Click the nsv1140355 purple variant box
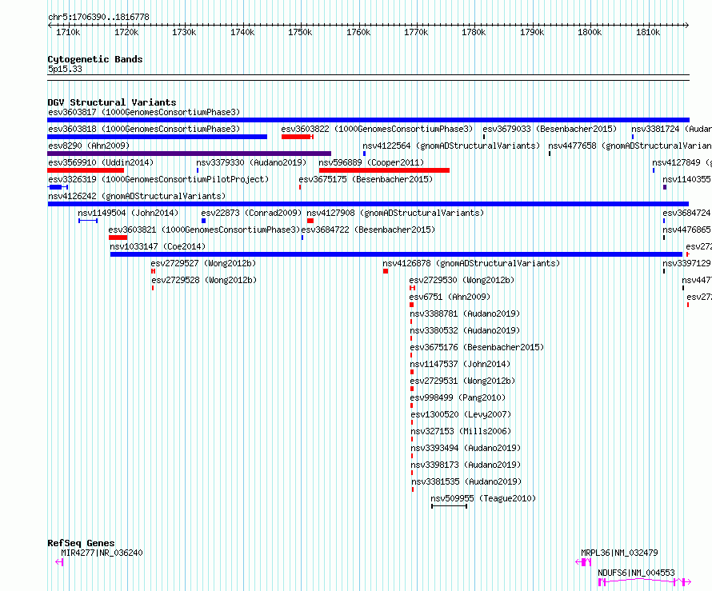Image resolution: width=712 pixels, height=591 pixels. pos(665,187)
